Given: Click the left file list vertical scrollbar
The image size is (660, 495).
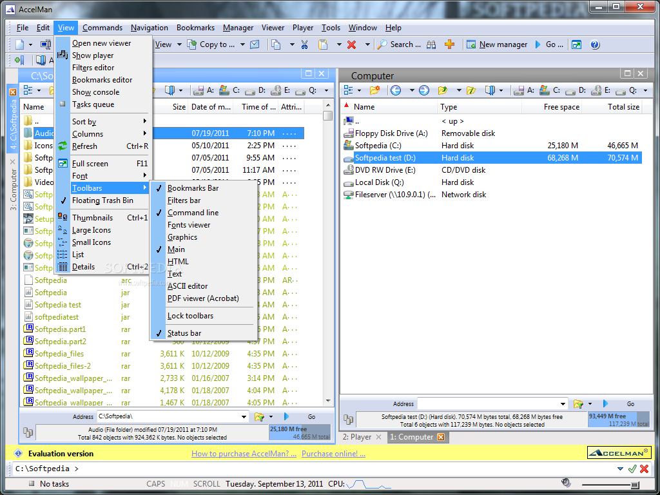Looking at the screenshot, I should 328,253.
